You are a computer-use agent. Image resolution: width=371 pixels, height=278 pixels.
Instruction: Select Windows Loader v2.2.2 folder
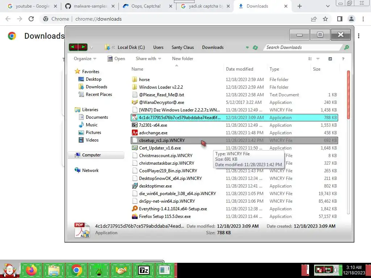coord(234,87)
